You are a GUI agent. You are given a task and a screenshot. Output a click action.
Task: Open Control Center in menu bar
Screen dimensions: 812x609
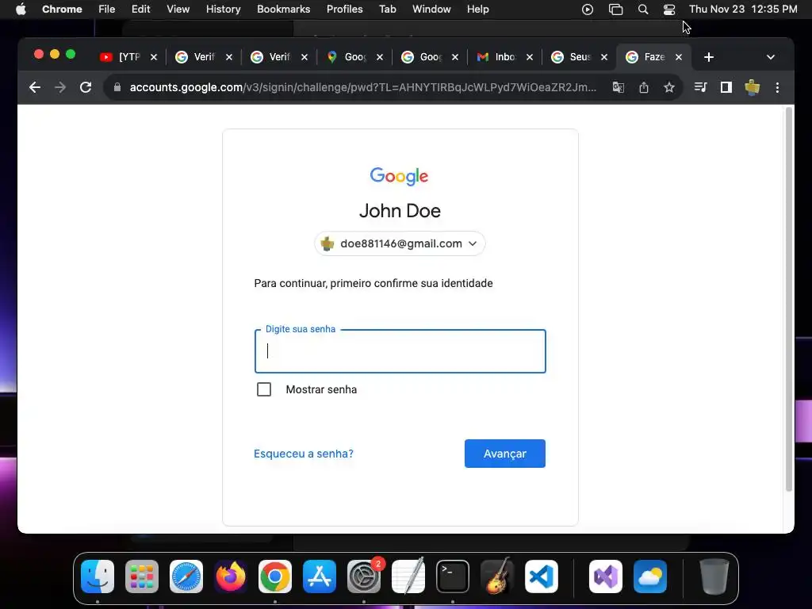point(669,10)
